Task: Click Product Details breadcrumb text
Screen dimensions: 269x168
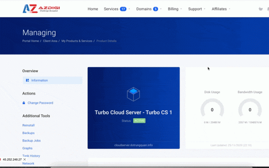Action: pyautogui.click(x=106, y=41)
